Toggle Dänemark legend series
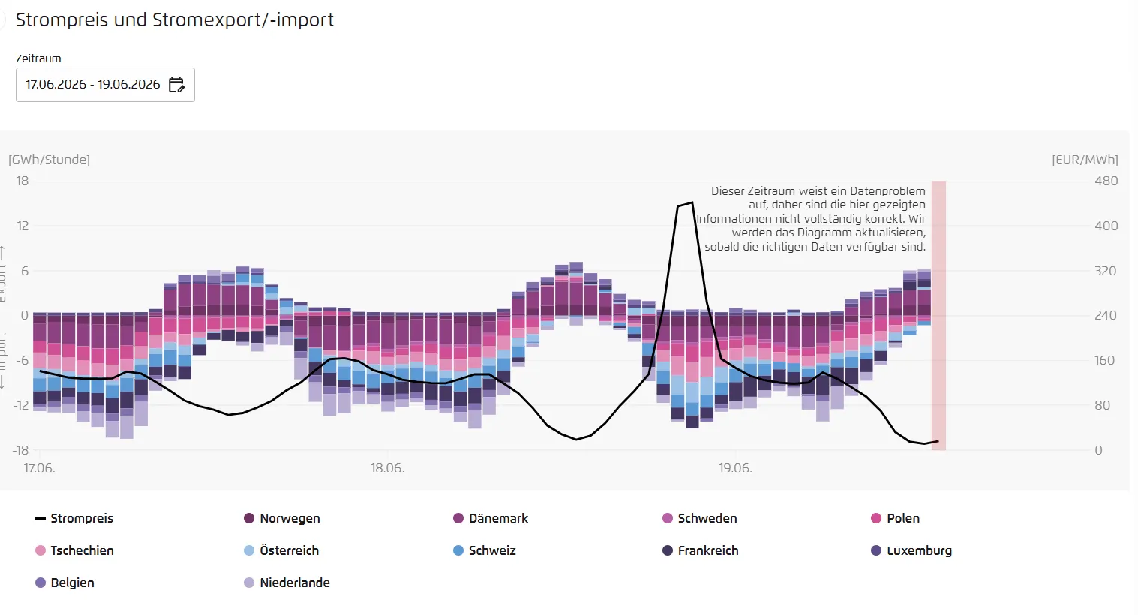 [x=491, y=518]
